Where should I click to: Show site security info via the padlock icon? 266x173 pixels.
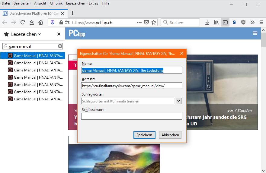tap(61, 22)
